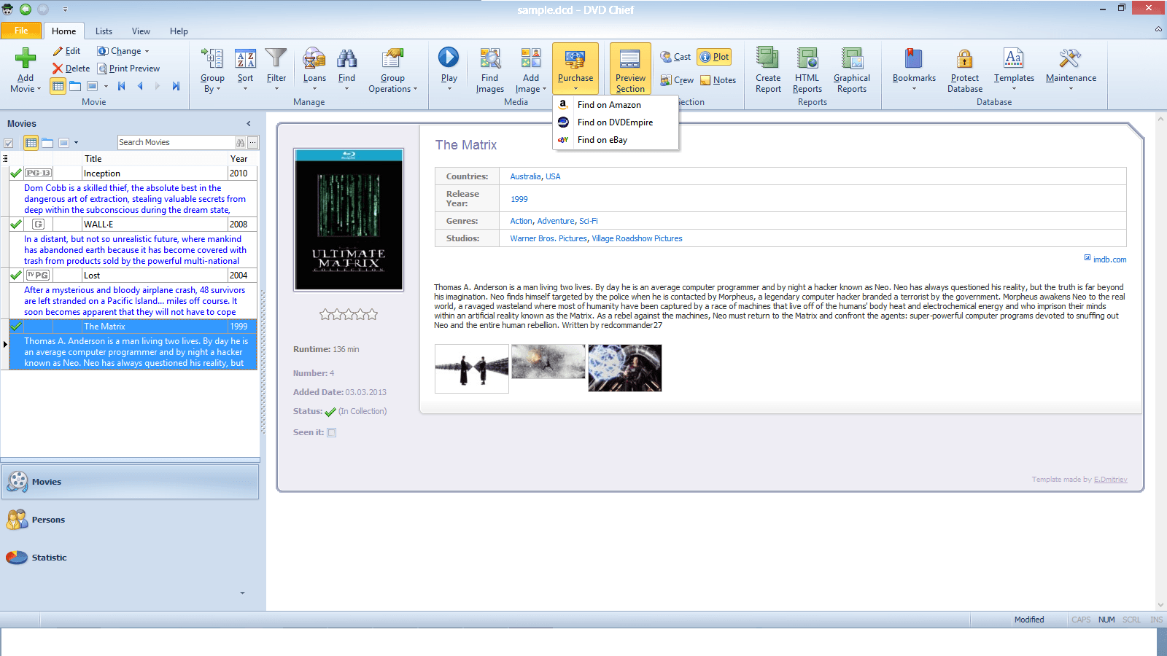1167x656 pixels.
Task: Click the Australia country link
Action: tap(525, 176)
